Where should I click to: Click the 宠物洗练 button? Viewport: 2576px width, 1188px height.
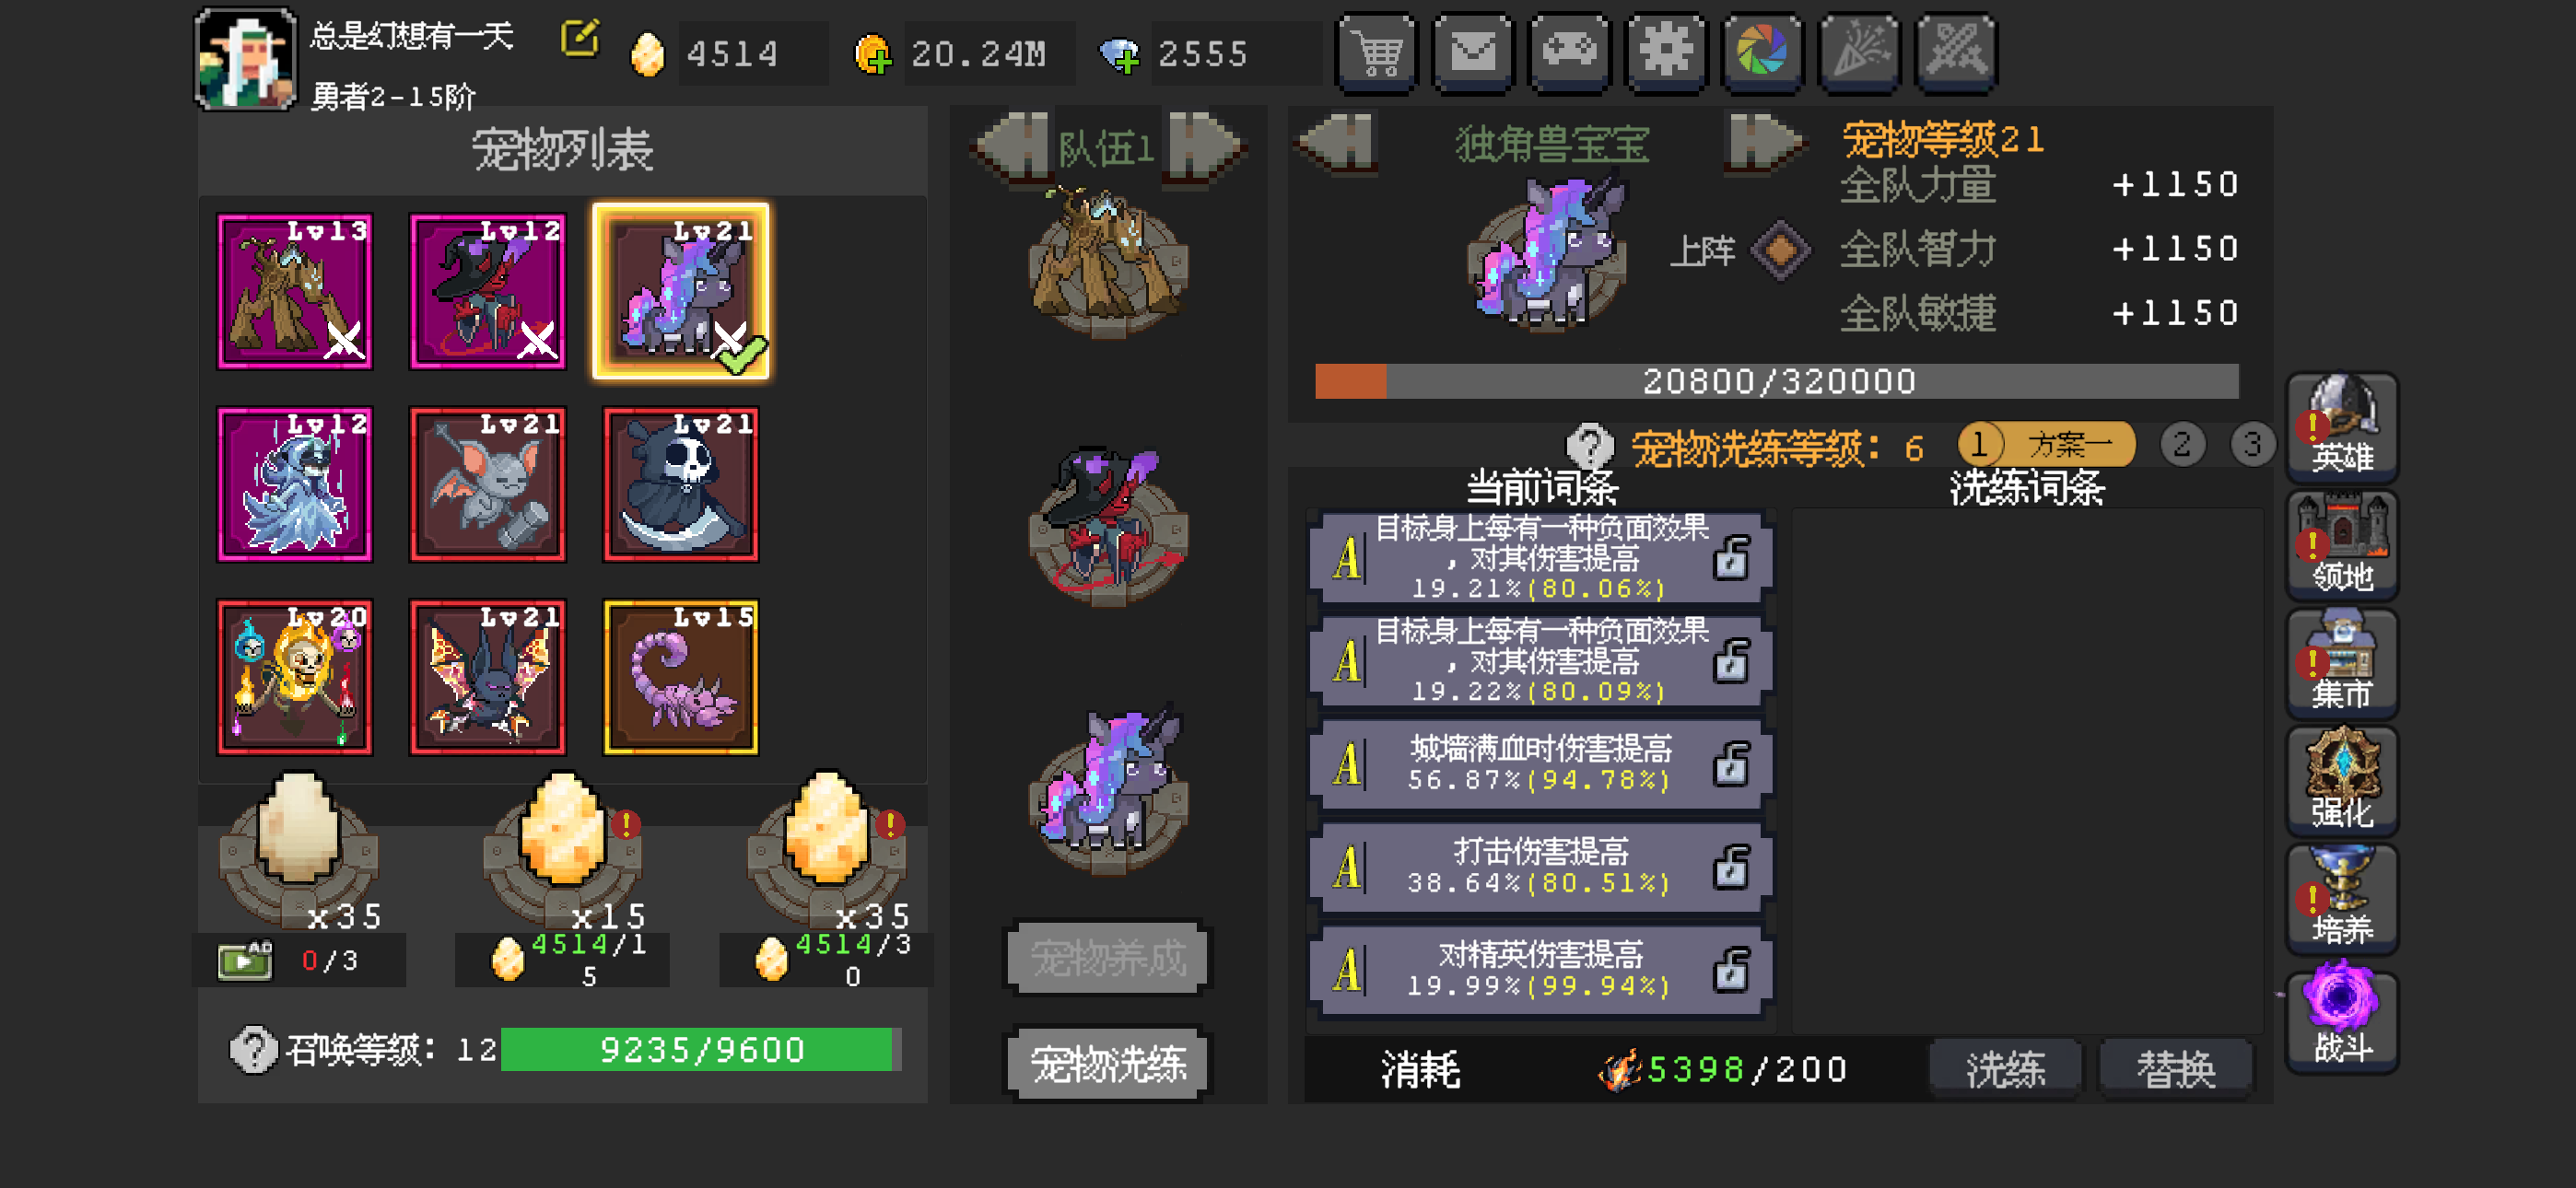point(1108,1063)
